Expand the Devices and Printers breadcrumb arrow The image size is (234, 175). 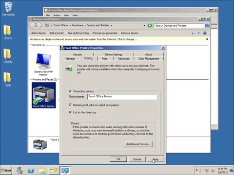(x=111, y=25)
